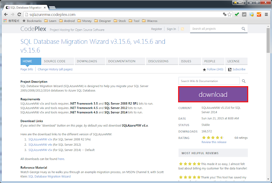Click the Register link
This screenshot has width=272, height=183.
[156, 29]
